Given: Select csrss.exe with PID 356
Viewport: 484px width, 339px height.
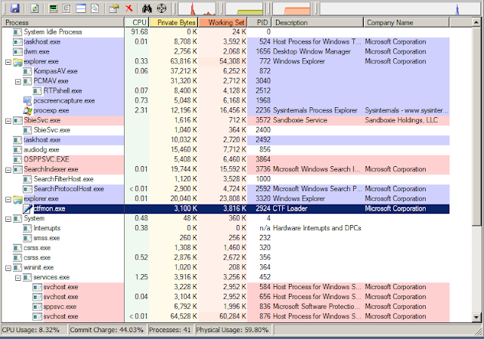Looking at the screenshot, I should pos(225,257).
